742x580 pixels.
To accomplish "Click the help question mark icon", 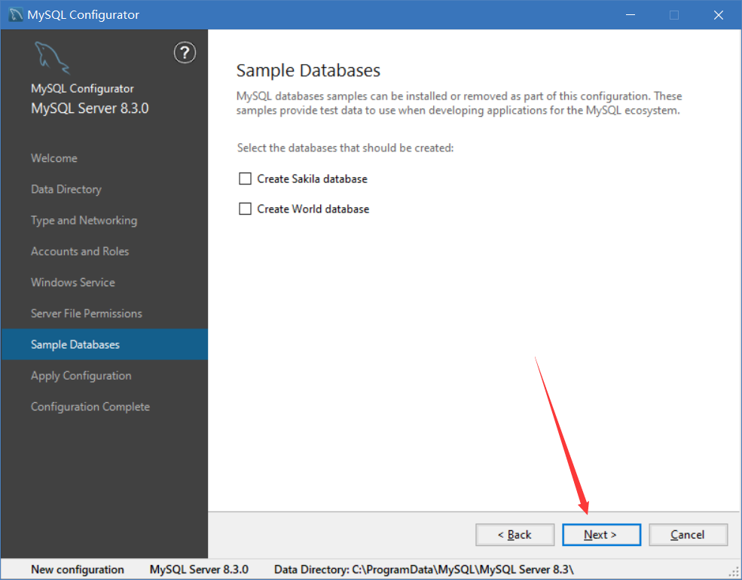I will [x=185, y=53].
